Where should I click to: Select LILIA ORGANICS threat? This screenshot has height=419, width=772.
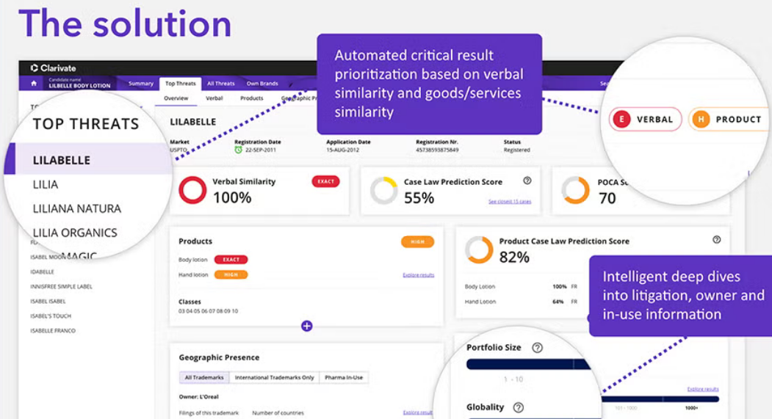[x=75, y=233]
